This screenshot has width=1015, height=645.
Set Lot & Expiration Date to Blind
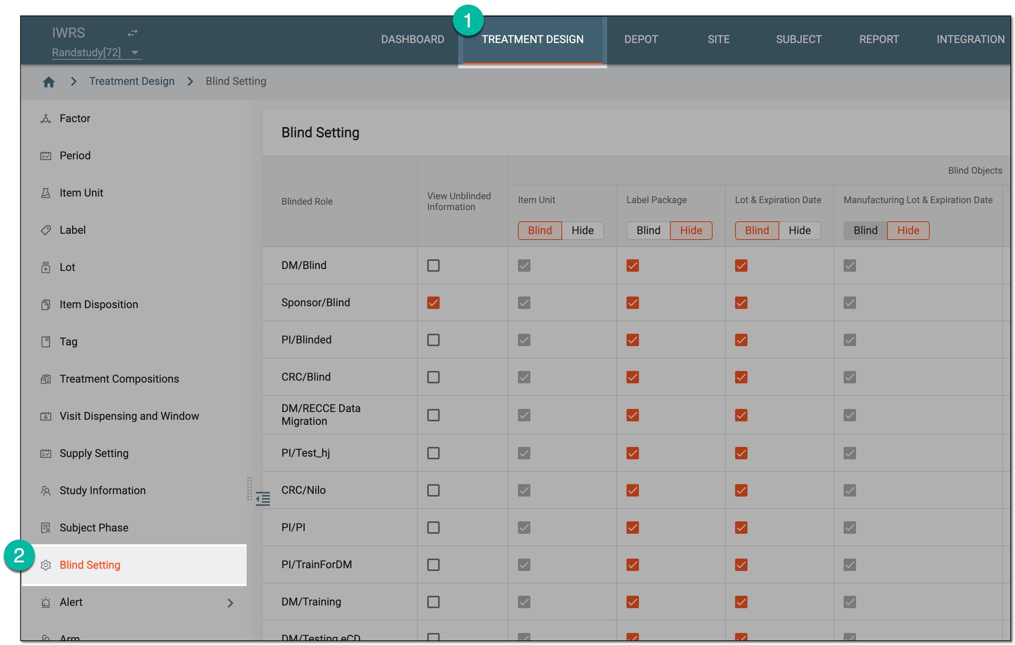[x=757, y=231]
